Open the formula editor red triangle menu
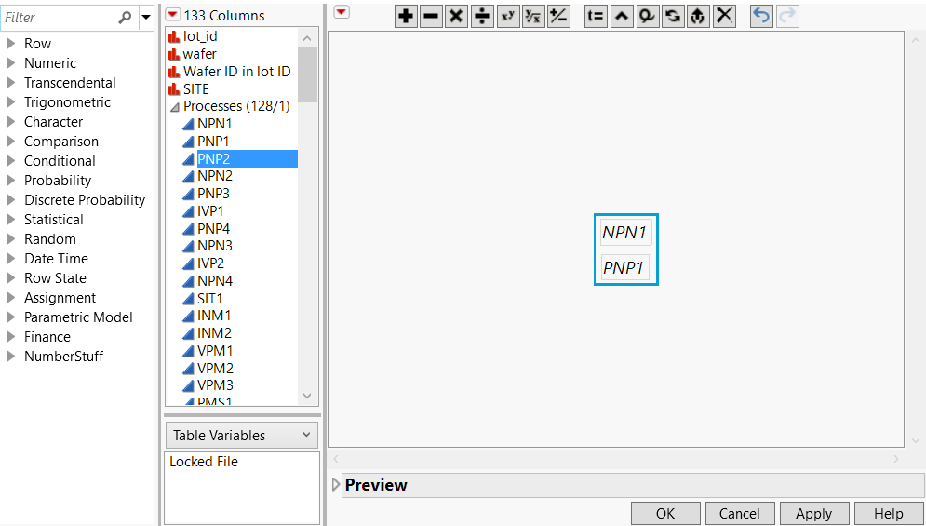The height and width of the screenshot is (526, 926). [x=342, y=12]
